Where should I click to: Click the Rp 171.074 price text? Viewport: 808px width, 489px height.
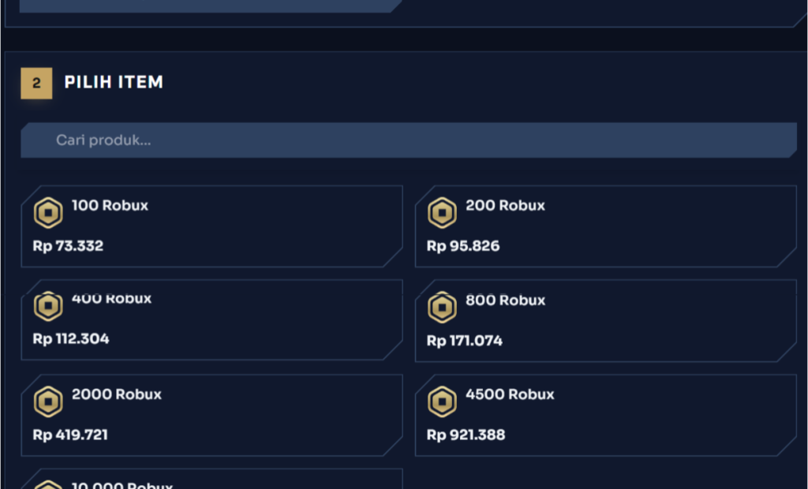coord(464,341)
